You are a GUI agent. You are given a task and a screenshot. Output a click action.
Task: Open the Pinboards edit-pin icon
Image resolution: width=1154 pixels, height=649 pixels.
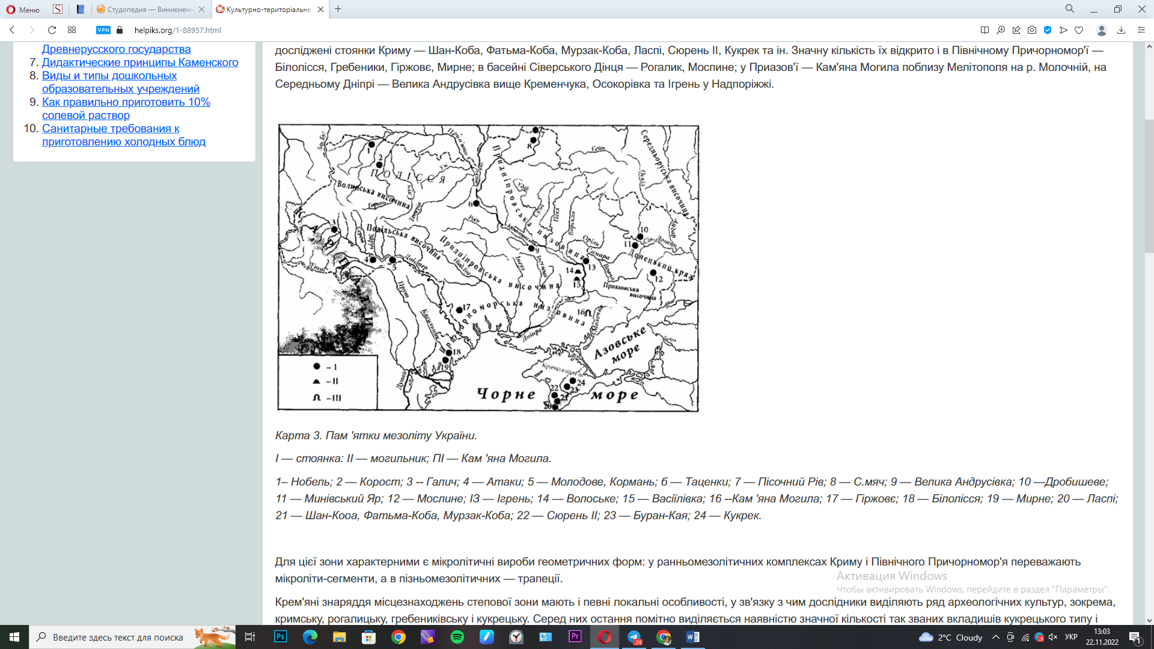(1016, 30)
